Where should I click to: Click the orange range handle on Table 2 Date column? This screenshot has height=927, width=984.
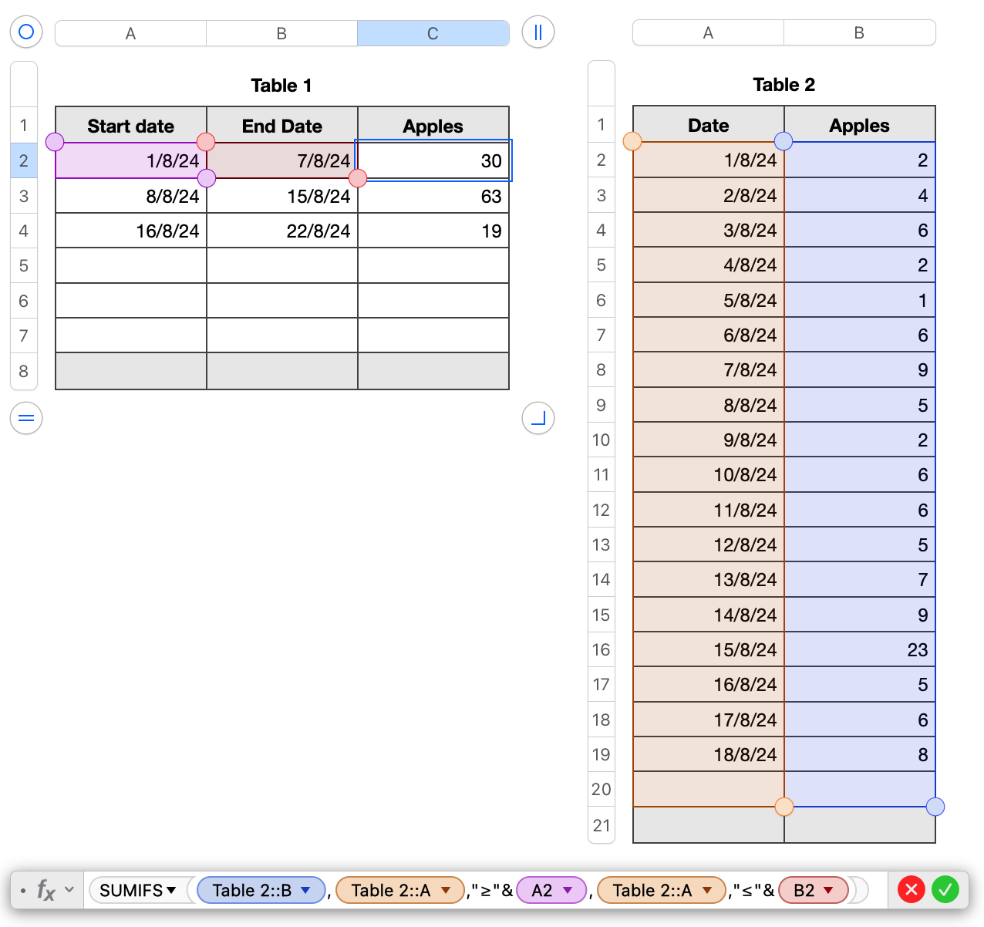(633, 142)
